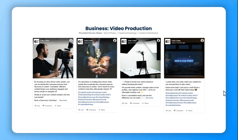This screenshot has width=238, height=140.
Task: Click #SEO hashtag in neon sign post
Action: [x=195, y=95]
